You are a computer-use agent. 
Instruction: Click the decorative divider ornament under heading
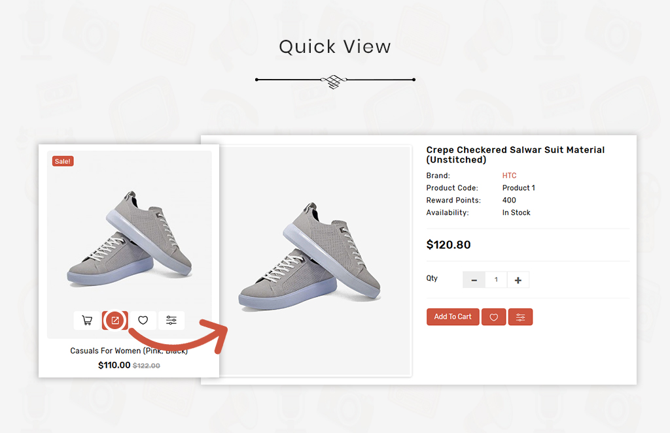tap(335, 80)
